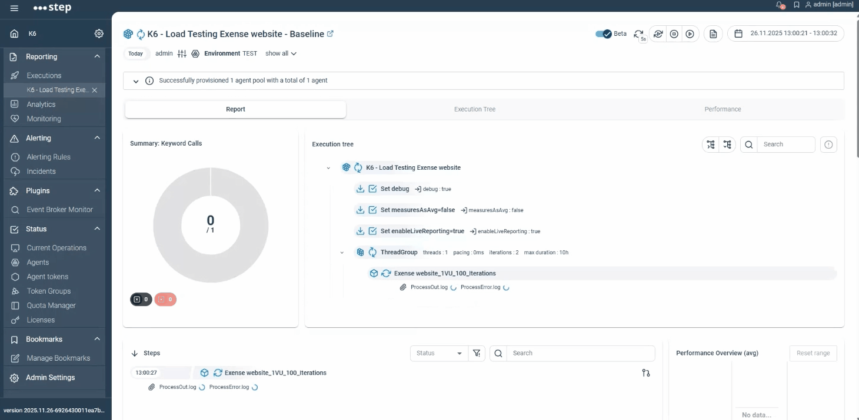
Task: Toggle the dark status count chip showing 0
Action: click(x=141, y=300)
